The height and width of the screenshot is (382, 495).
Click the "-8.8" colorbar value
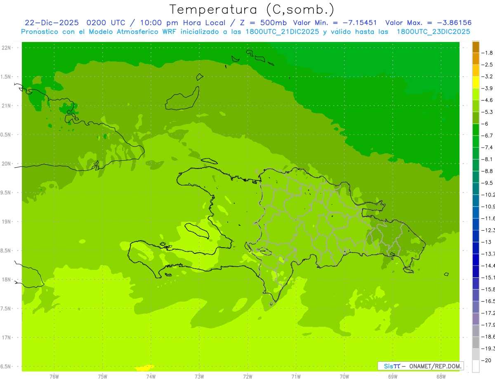point(488,171)
